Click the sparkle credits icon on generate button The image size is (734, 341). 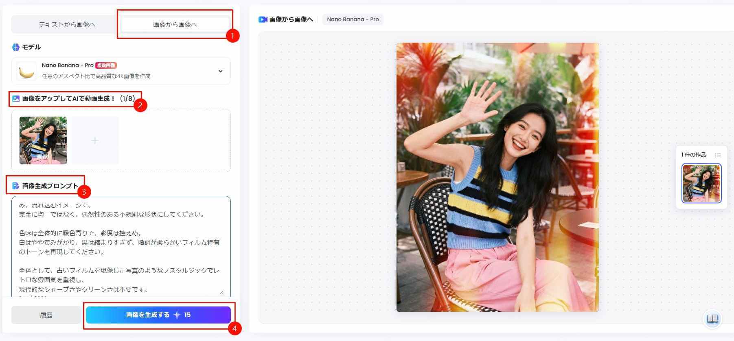pos(177,315)
